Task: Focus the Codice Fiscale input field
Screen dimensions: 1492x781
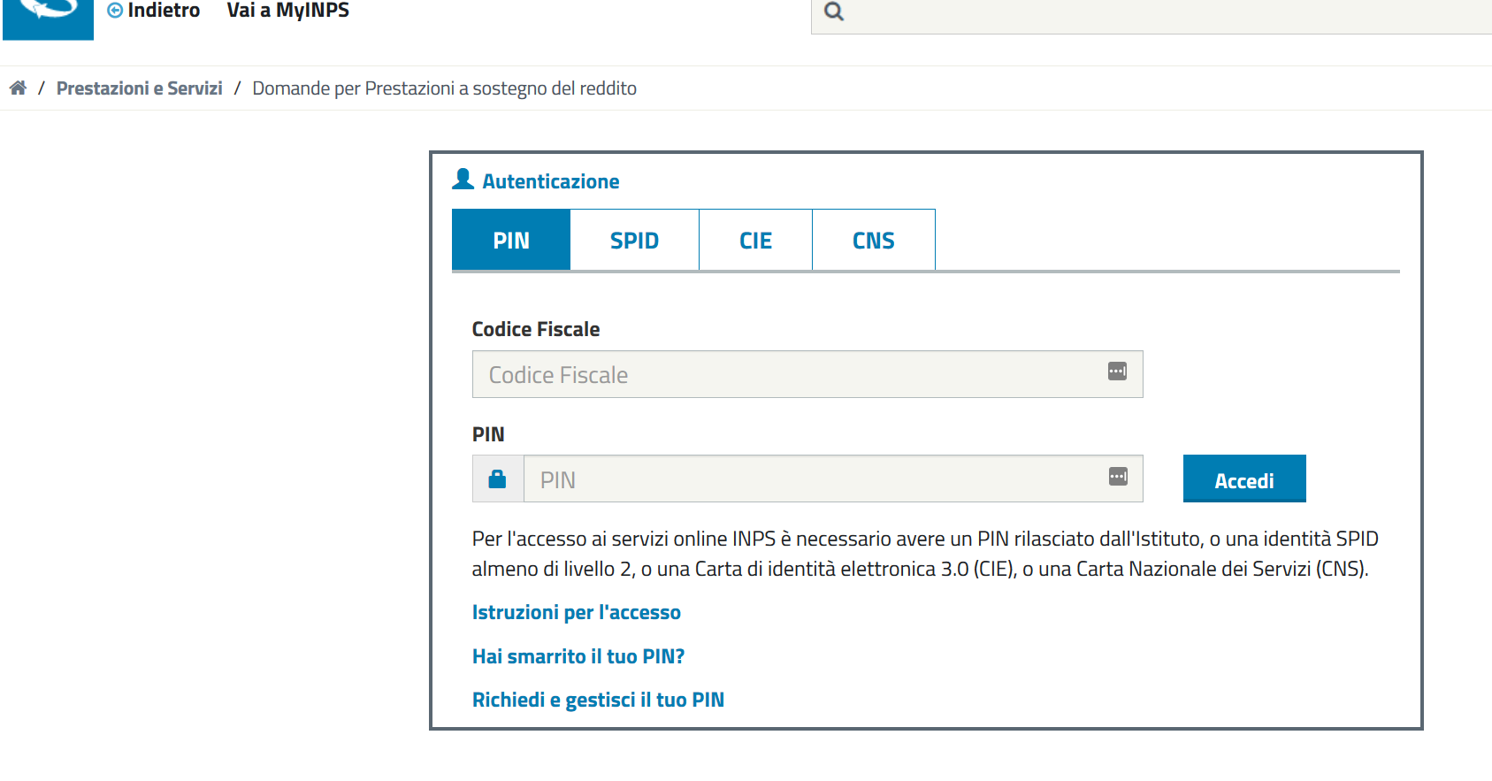Action: pos(807,374)
